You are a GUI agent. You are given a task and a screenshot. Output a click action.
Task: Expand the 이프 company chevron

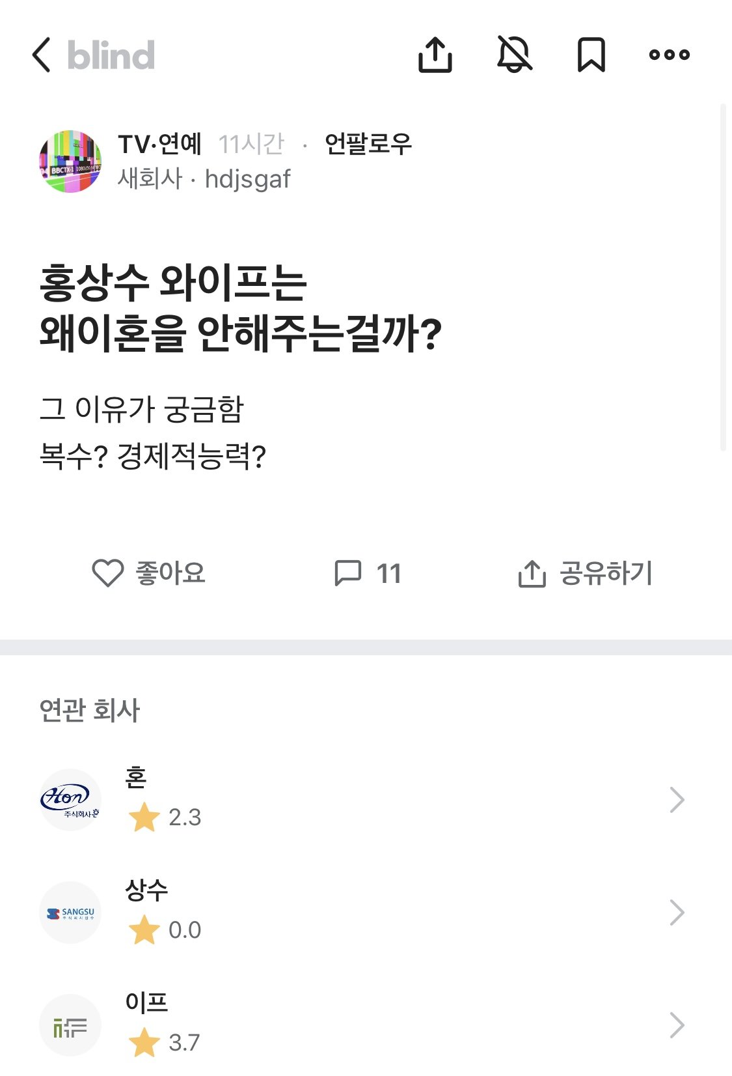coord(677,1025)
